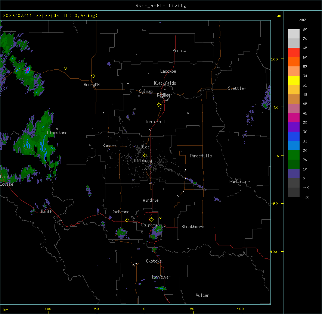Image resolution: width=322 pixels, height=314 pixels.
Task: Select the bright green 20-30 dBZ legend swatch
Action: pyautogui.click(x=294, y=155)
